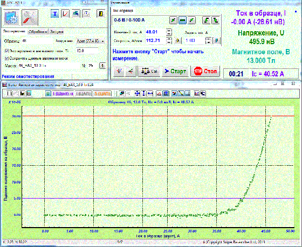302x247 pixels.
Task: Click the print icon in chart toolbar
Action: tap(29, 94)
